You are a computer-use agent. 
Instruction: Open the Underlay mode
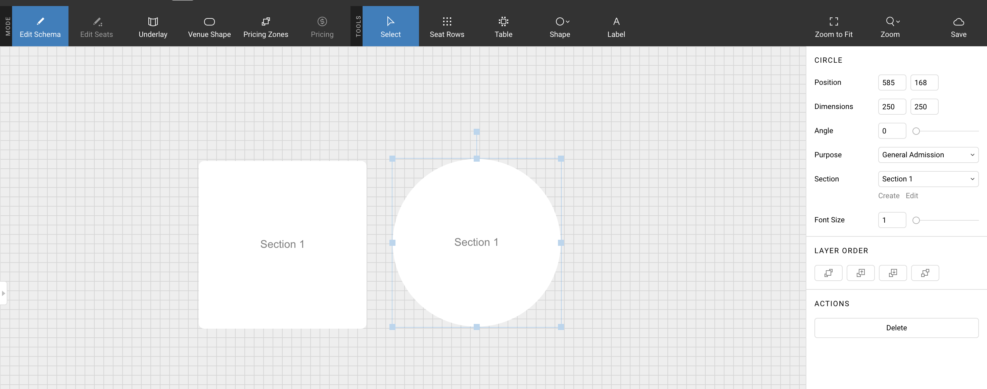tap(153, 26)
